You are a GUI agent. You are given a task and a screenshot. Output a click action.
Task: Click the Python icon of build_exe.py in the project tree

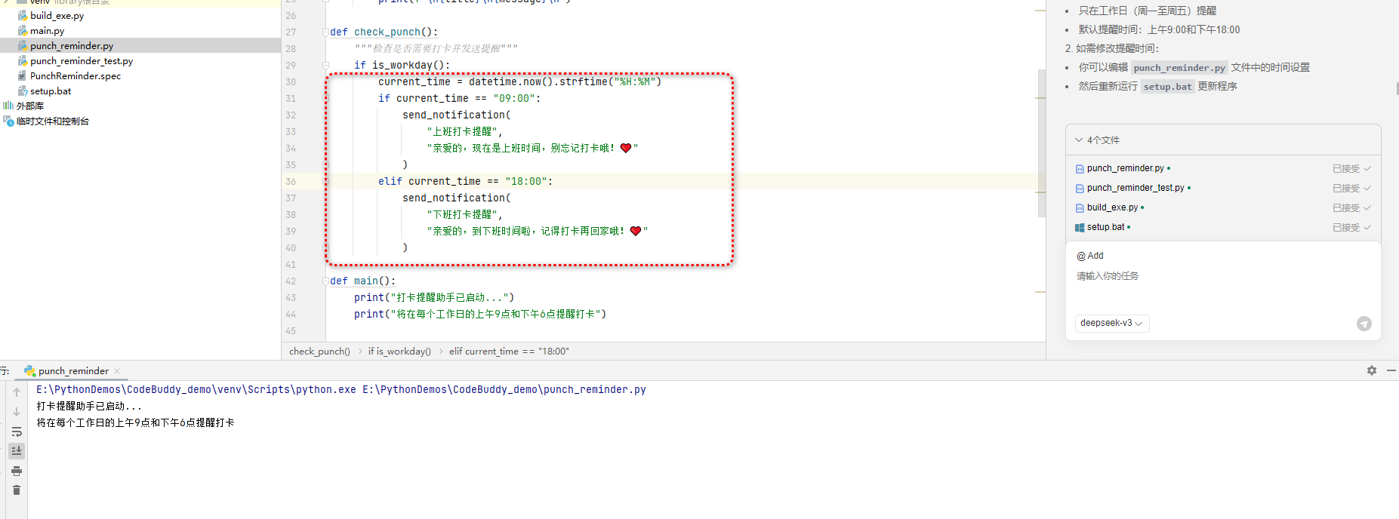[23, 15]
